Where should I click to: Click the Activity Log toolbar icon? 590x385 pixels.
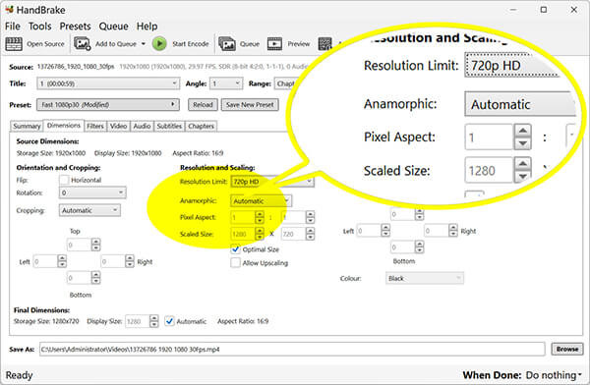[324, 44]
